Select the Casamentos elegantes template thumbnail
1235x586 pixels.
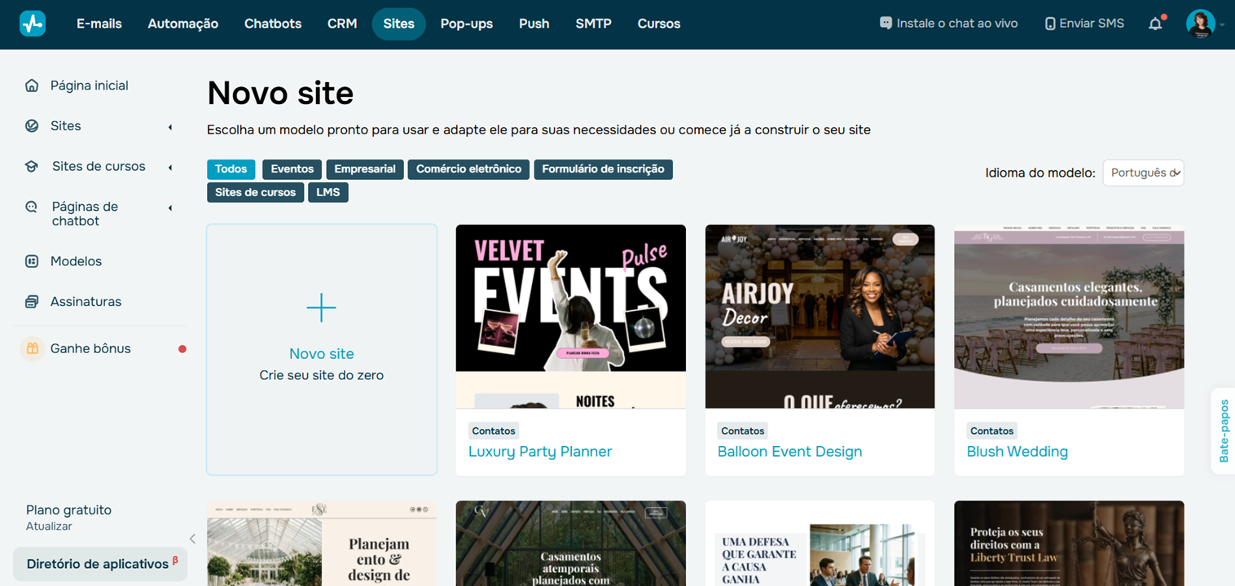(1069, 317)
